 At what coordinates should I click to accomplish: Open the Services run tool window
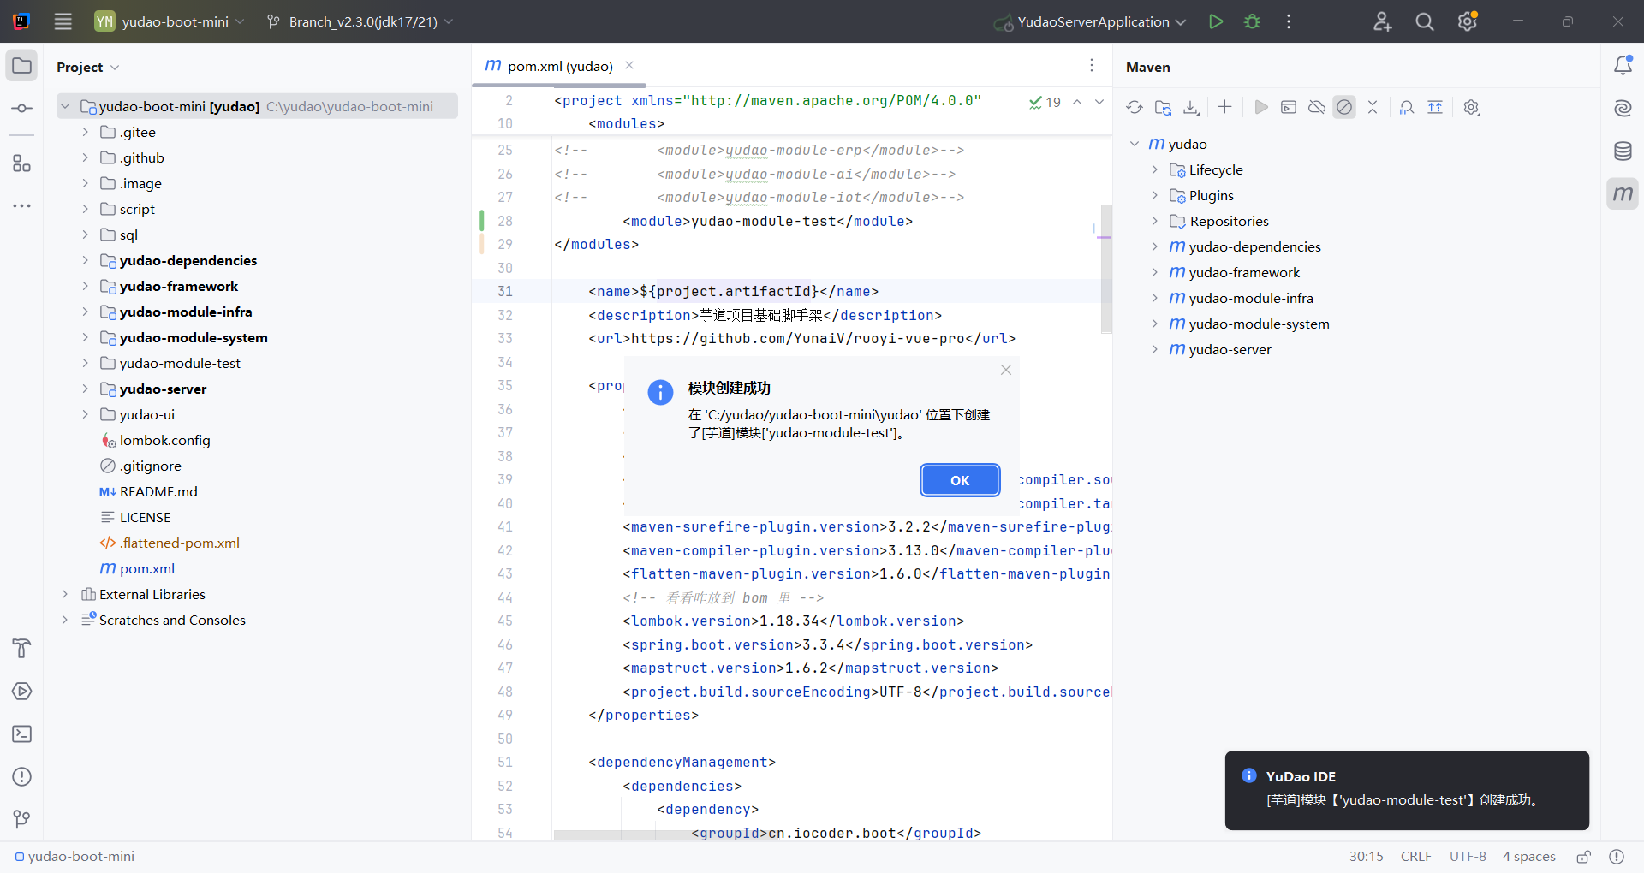[22, 692]
